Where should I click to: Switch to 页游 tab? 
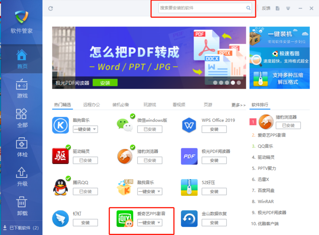pyautogui.click(x=208, y=105)
